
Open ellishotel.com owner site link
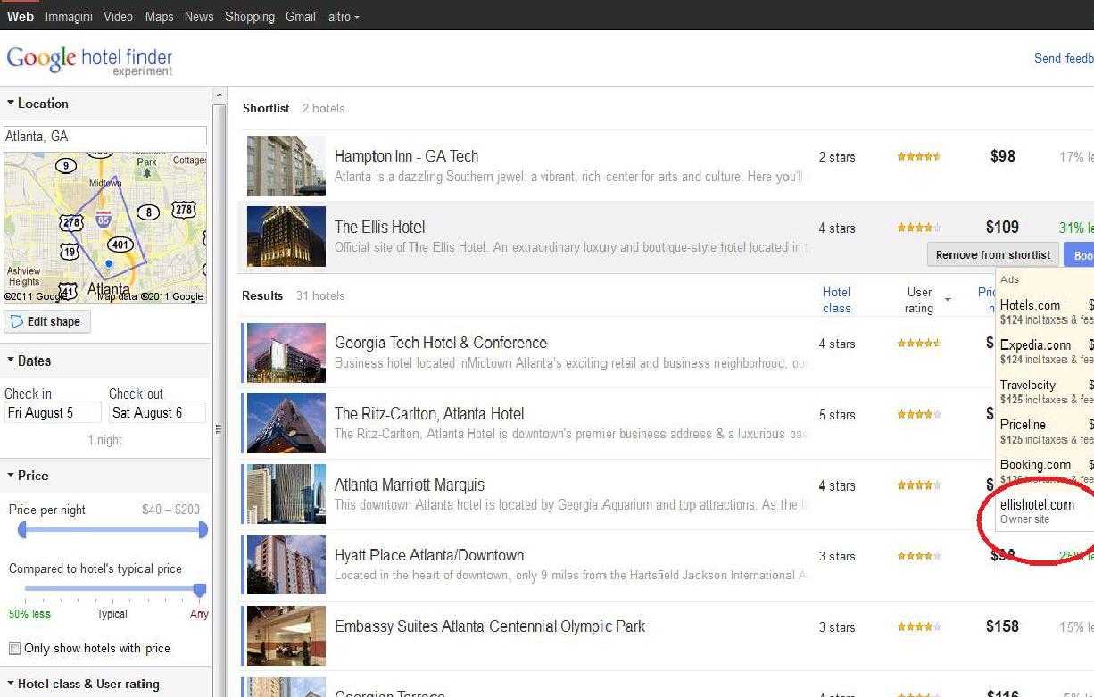1037,505
